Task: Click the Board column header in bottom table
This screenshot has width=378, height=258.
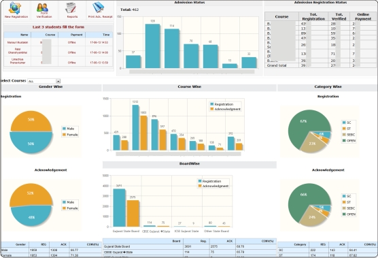Action: tap(177, 241)
